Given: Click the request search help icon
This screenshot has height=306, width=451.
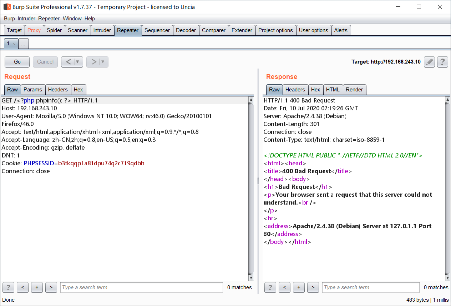Looking at the screenshot, I should (8, 287).
